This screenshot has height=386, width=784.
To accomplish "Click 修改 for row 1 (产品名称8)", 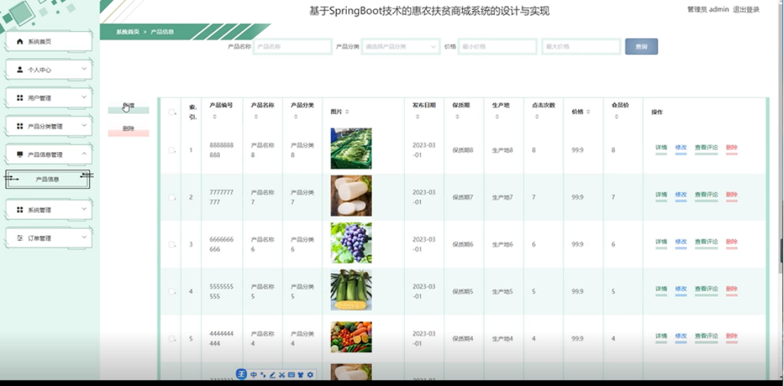I will pyautogui.click(x=681, y=148).
